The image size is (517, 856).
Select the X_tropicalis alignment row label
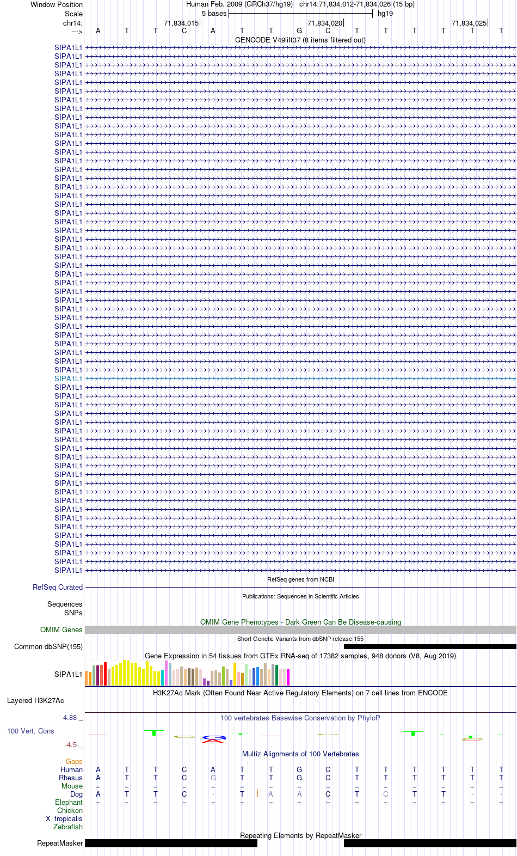click(64, 818)
